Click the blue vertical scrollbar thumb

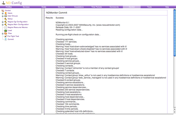click(x=175, y=33)
